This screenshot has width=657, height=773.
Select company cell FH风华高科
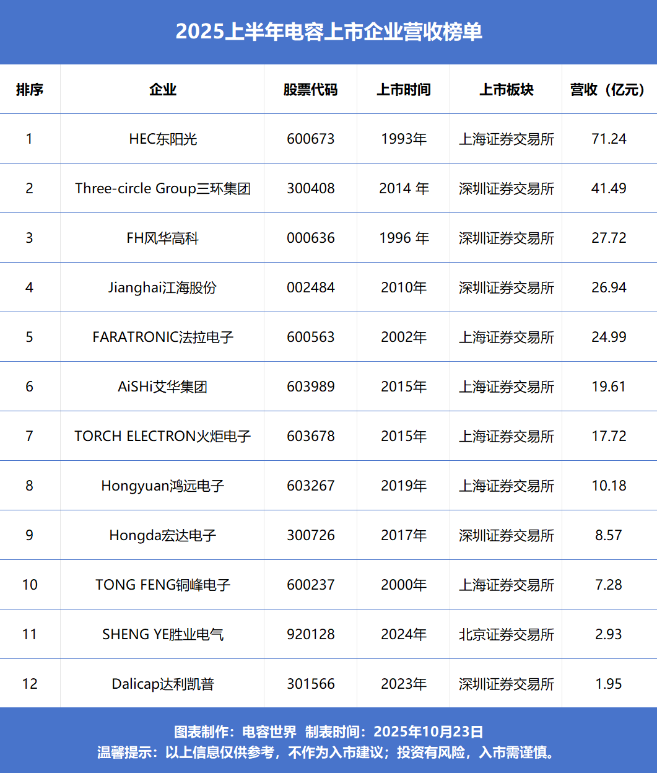pyautogui.click(x=163, y=238)
